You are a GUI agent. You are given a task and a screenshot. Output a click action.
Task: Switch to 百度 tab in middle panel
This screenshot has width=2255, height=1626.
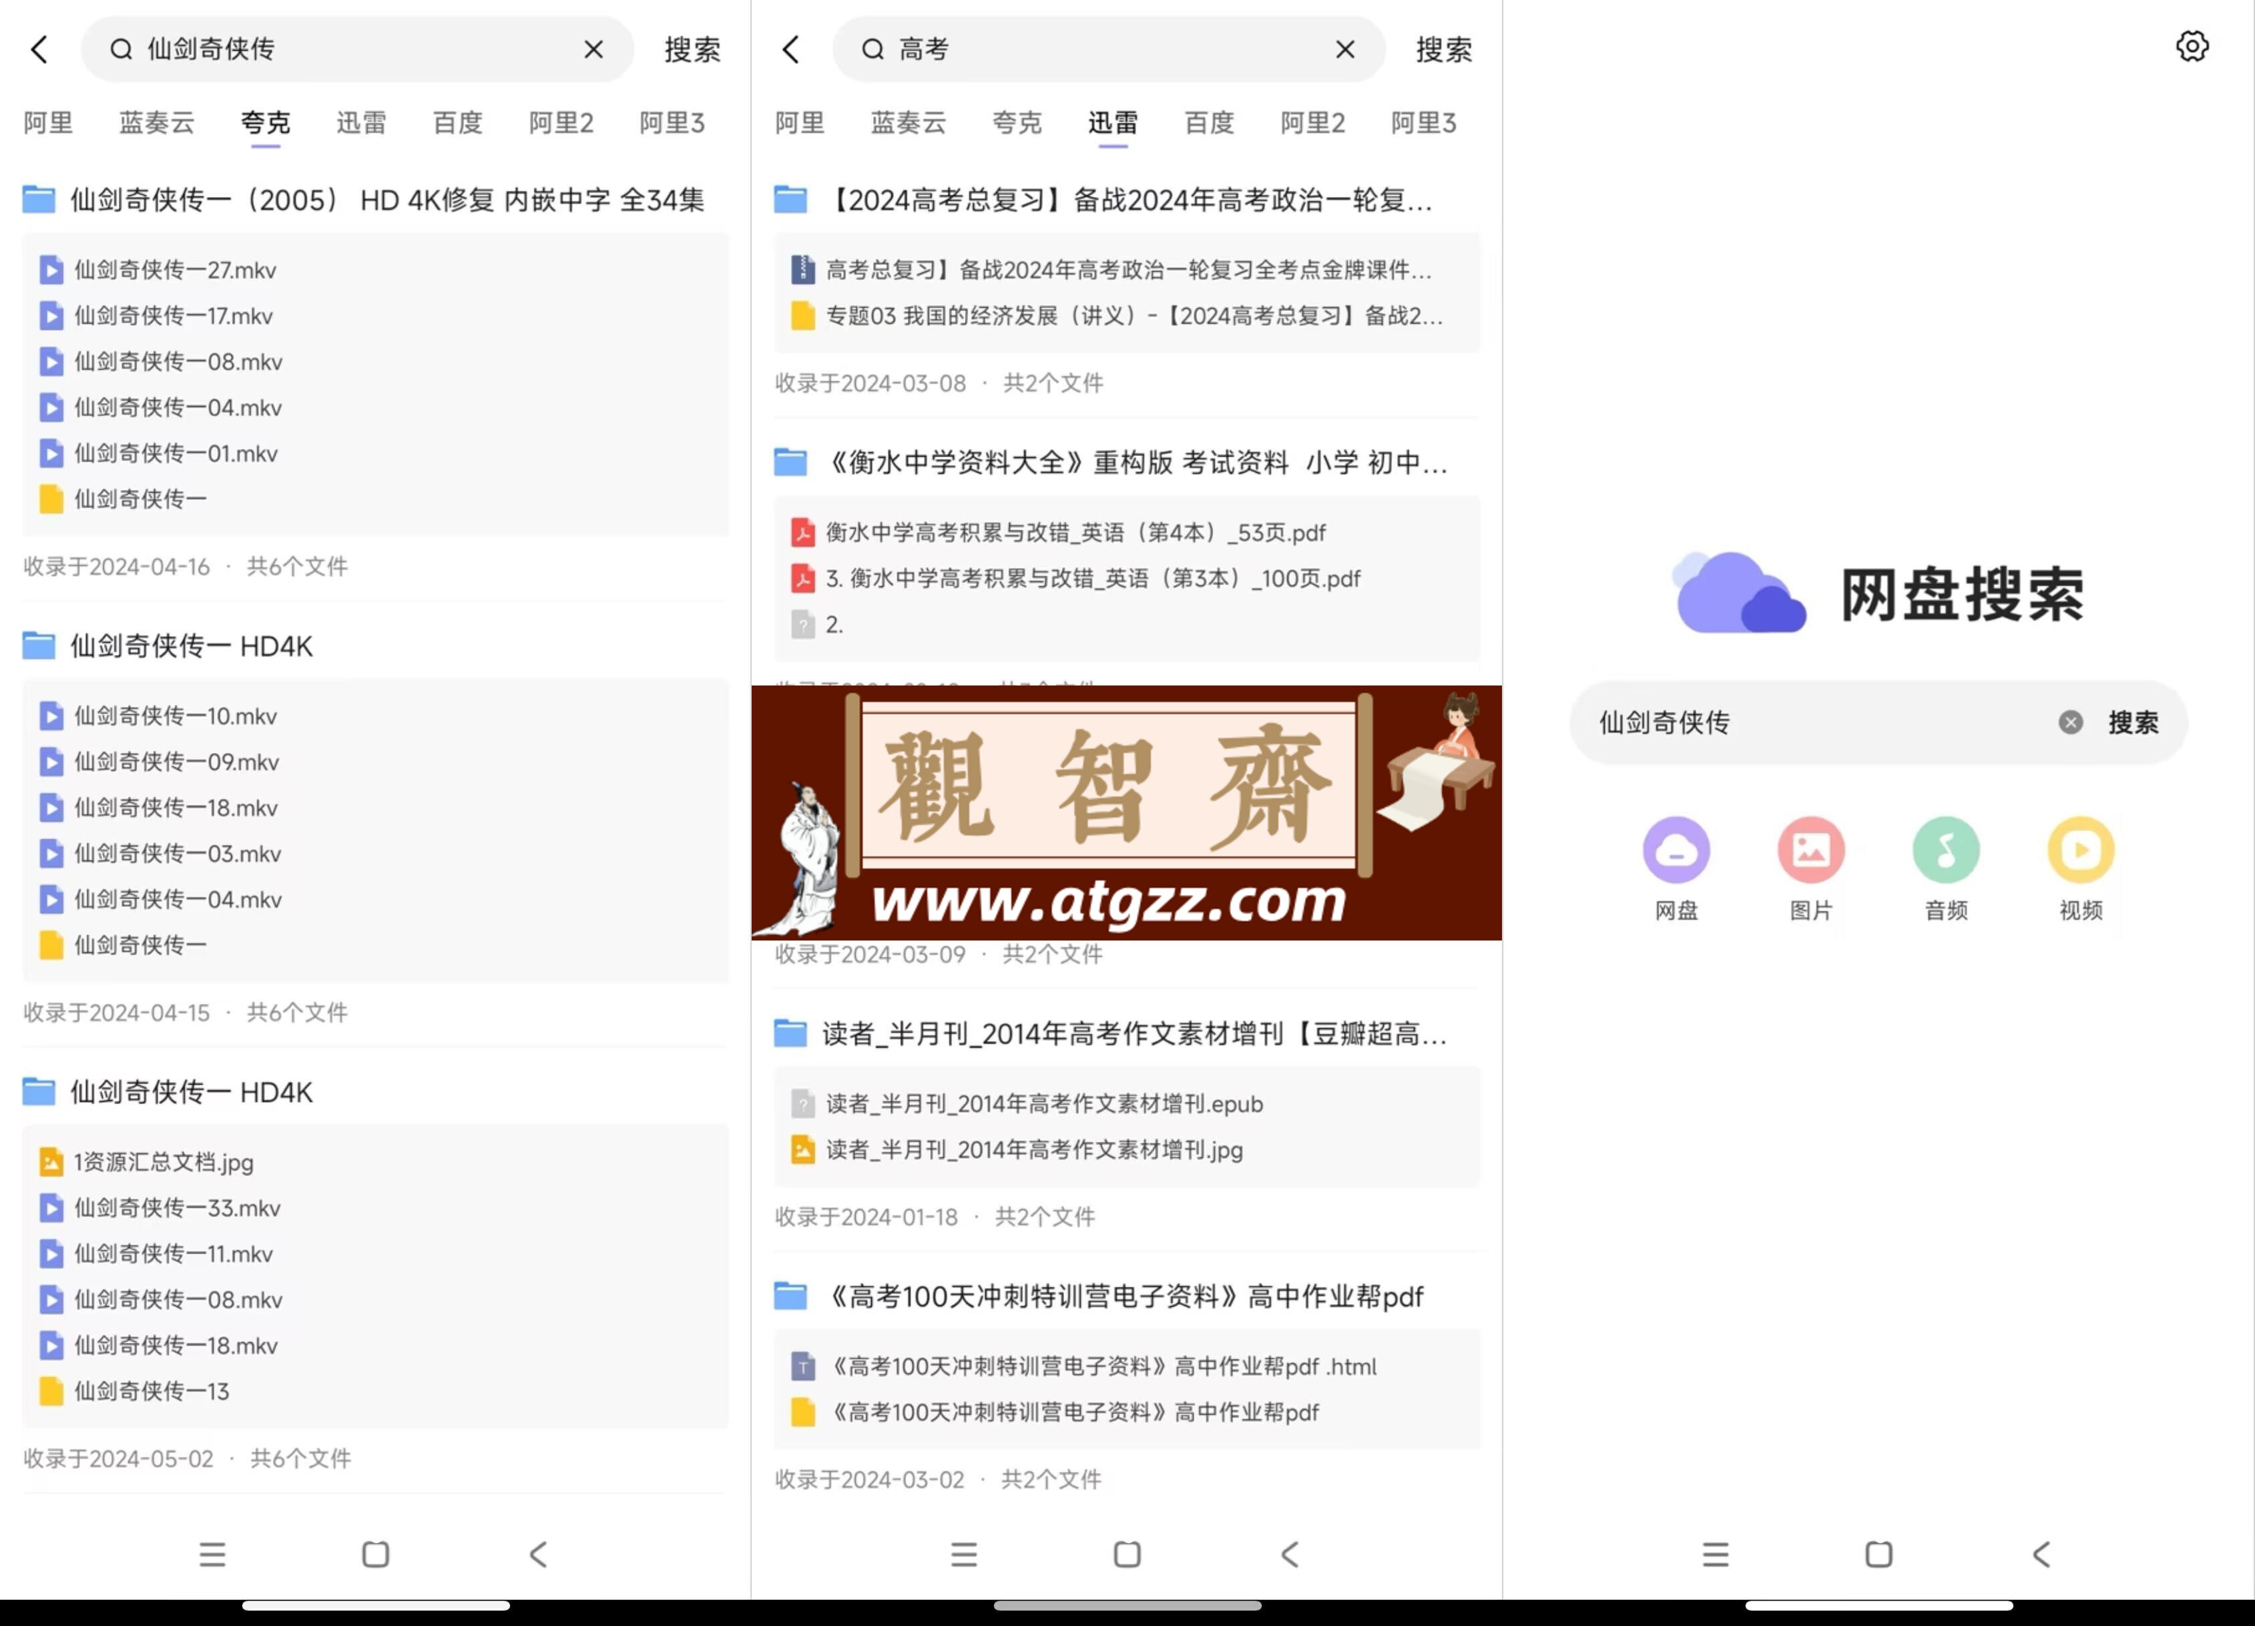pyautogui.click(x=1209, y=123)
